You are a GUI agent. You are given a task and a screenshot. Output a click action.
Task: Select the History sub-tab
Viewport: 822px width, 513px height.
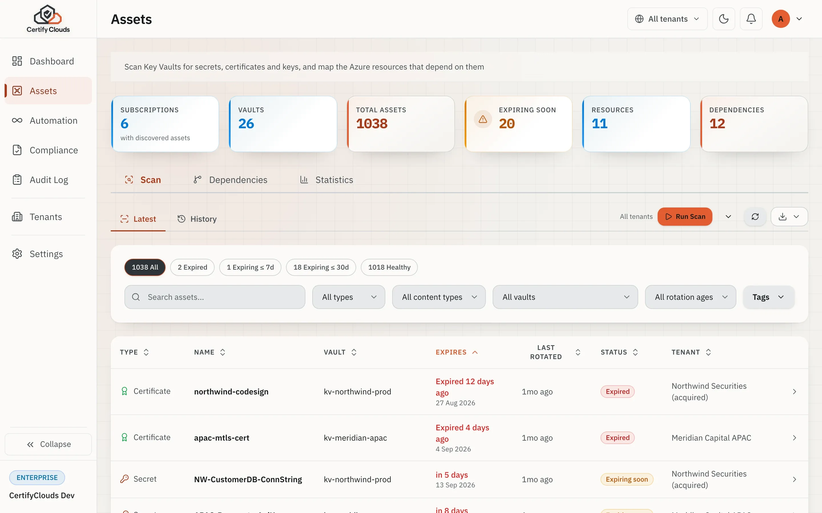pyautogui.click(x=197, y=219)
